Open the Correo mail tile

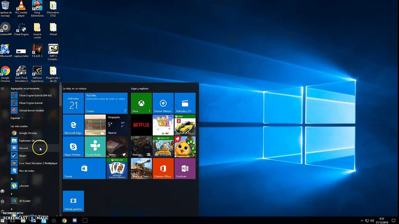pos(106,103)
